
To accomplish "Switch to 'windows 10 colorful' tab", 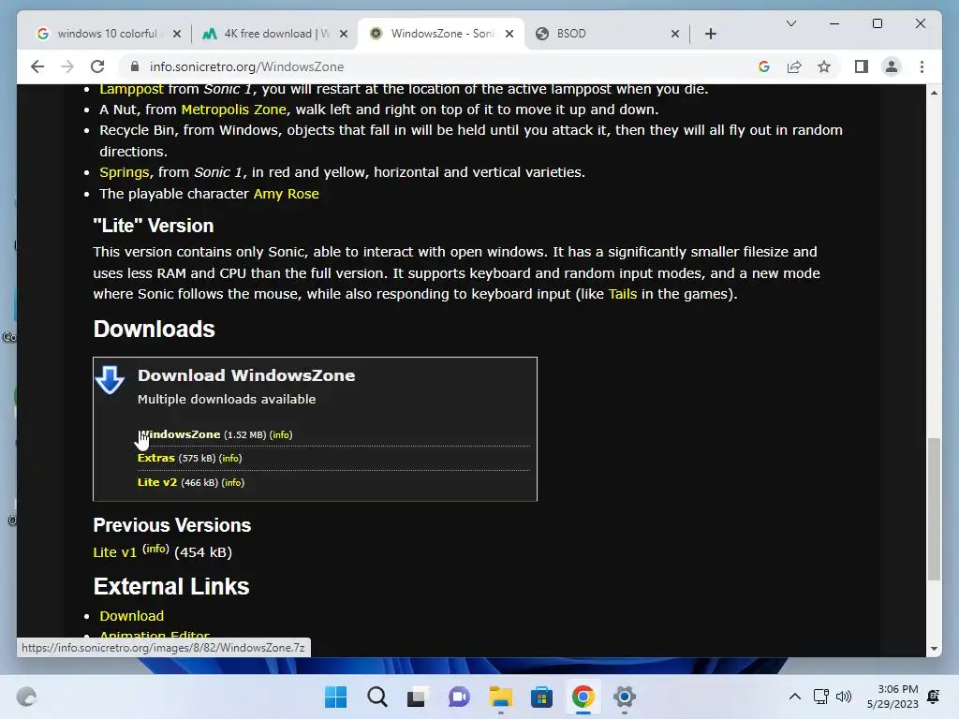I will coord(108,34).
